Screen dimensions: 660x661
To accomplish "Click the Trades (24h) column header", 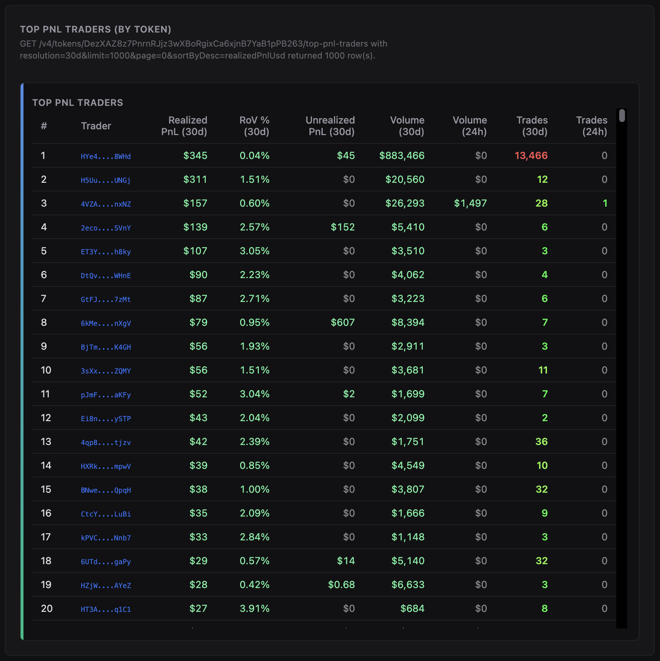I will pos(591,126).
